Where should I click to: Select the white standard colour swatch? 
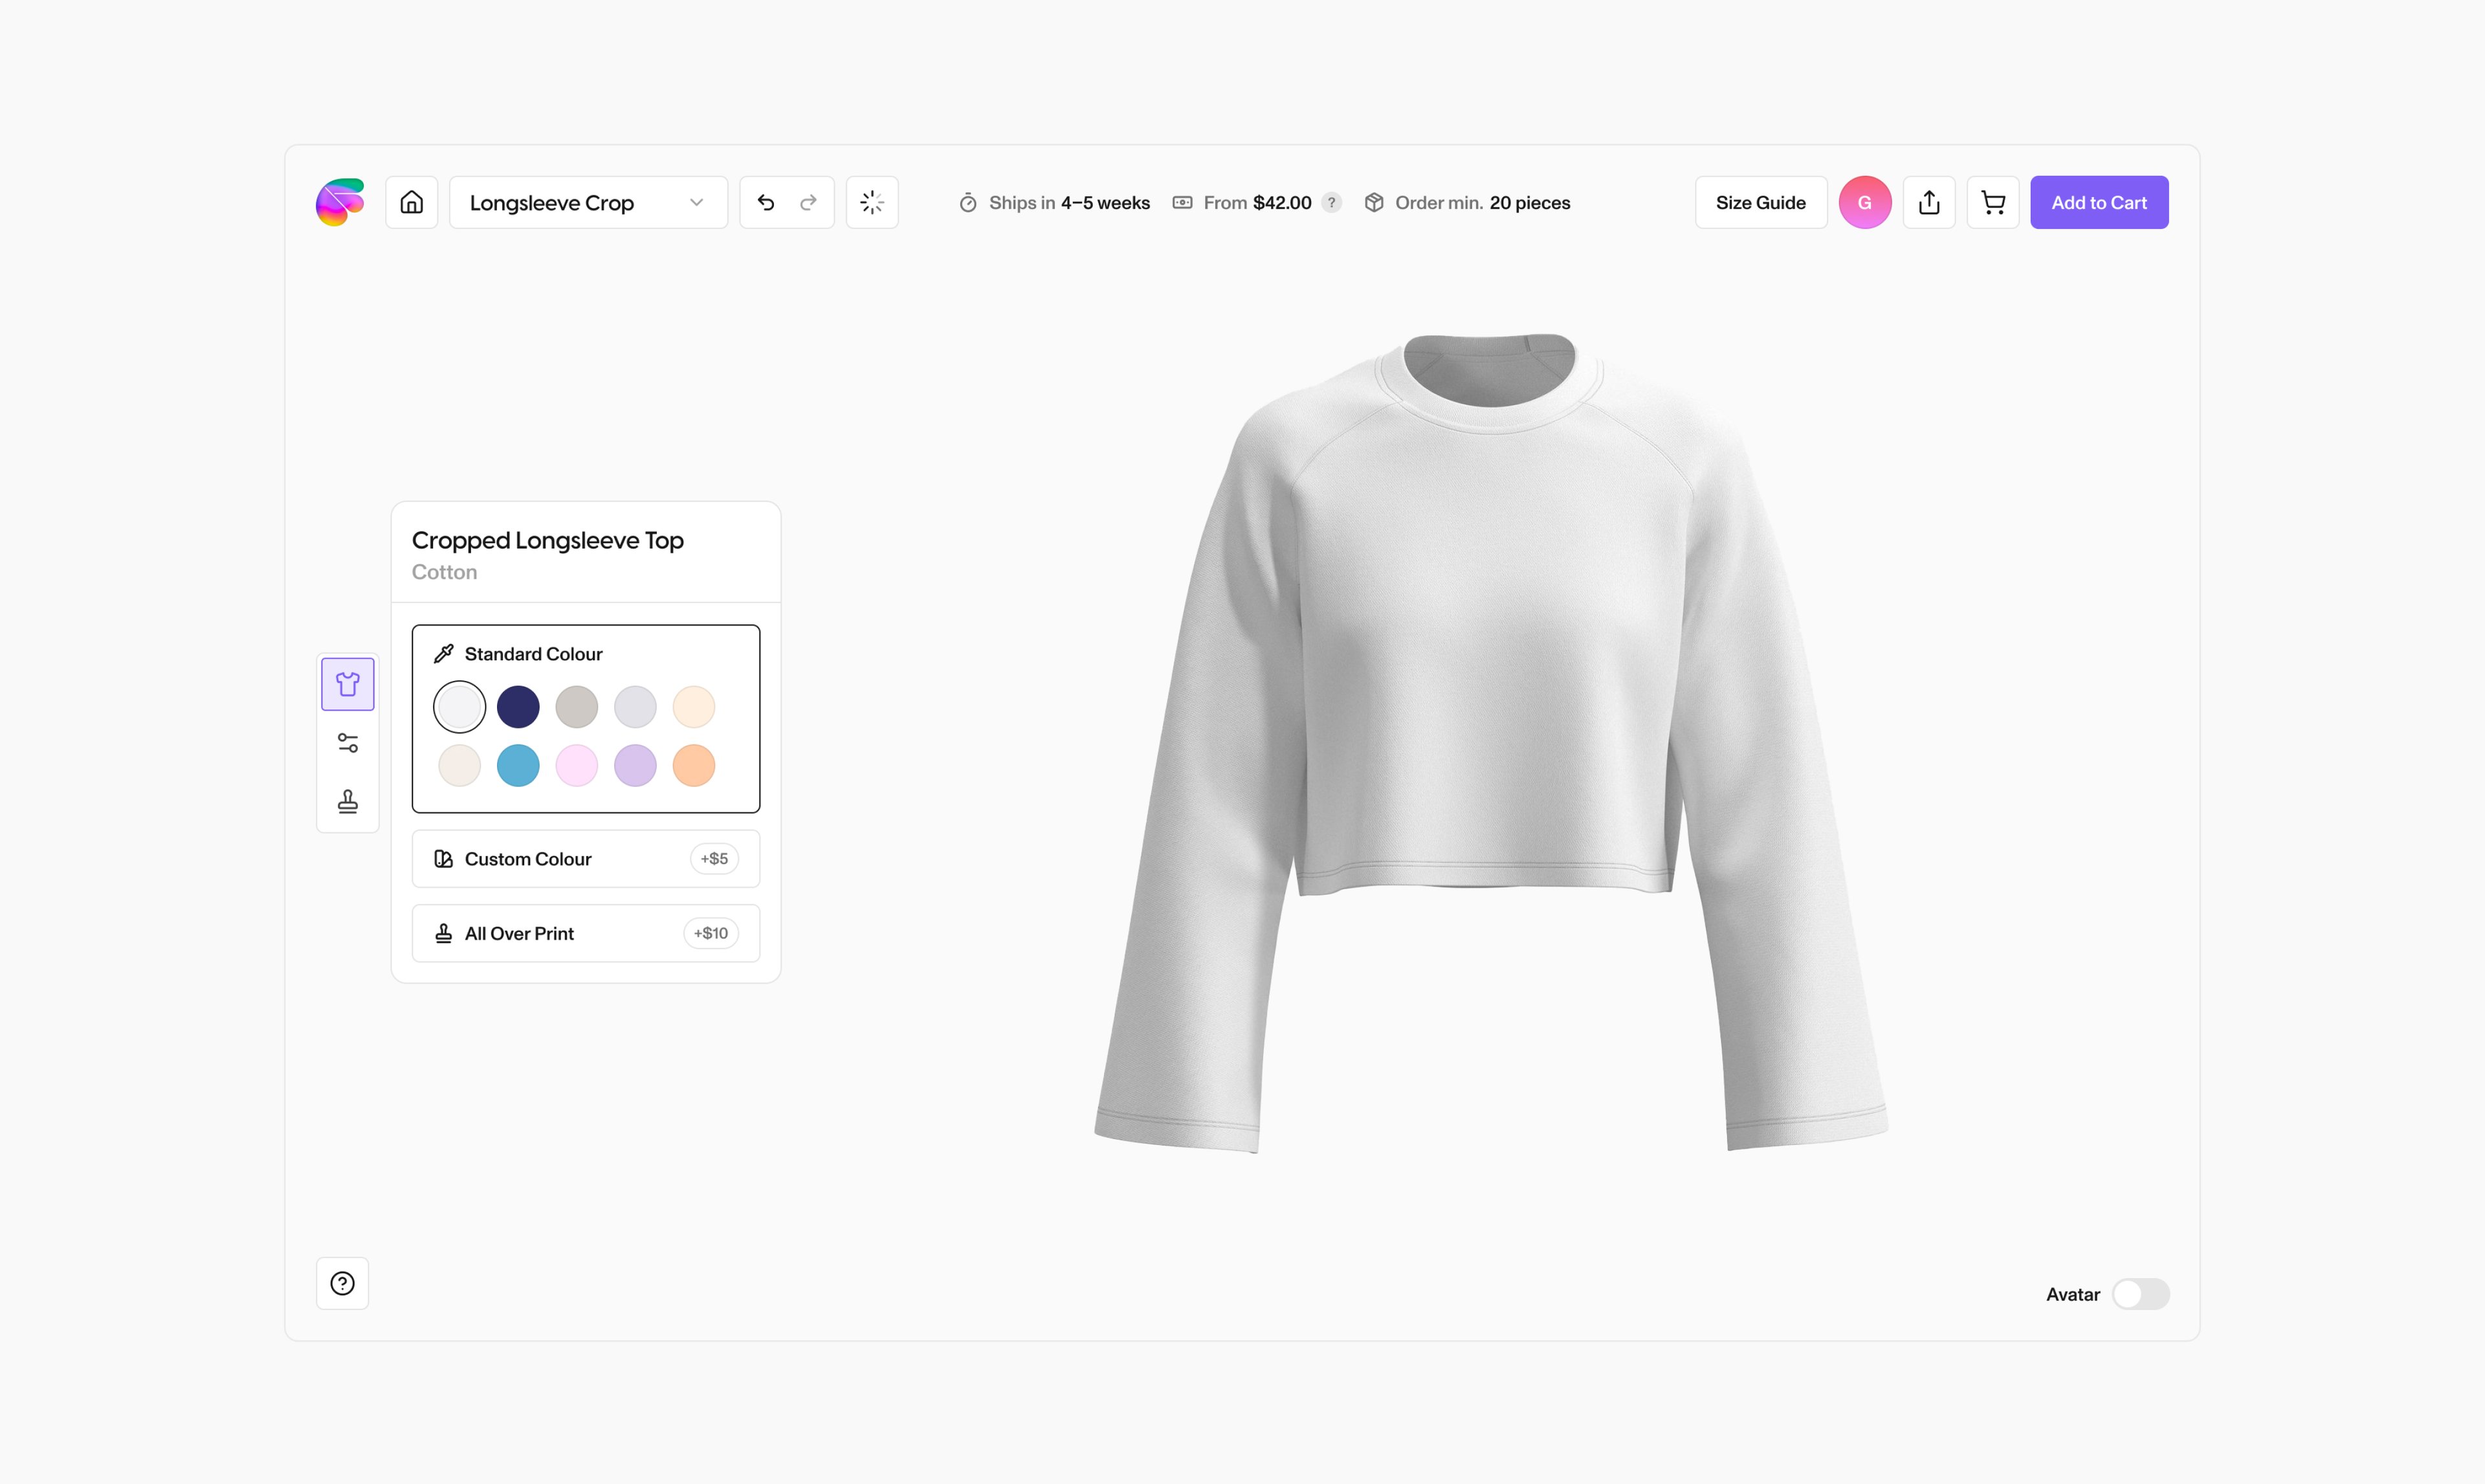[460, 707]
